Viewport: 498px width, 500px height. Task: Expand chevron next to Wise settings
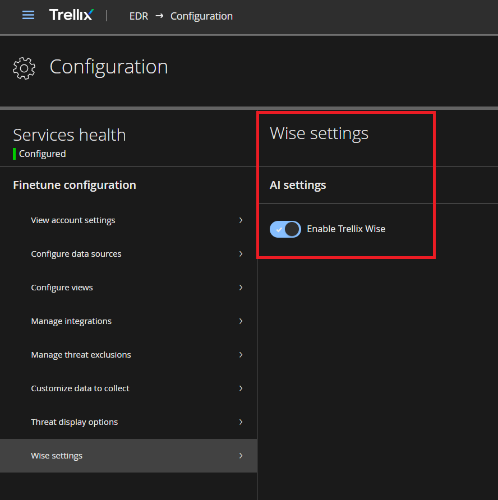pyautogui.click(x=241, y=456)
